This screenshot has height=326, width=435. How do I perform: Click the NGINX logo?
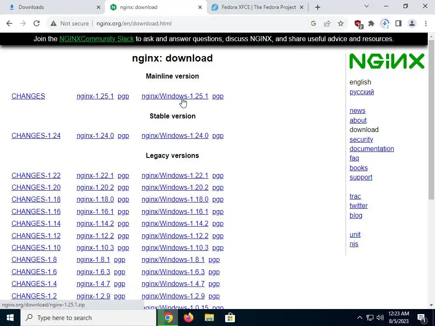coord(387,61)
